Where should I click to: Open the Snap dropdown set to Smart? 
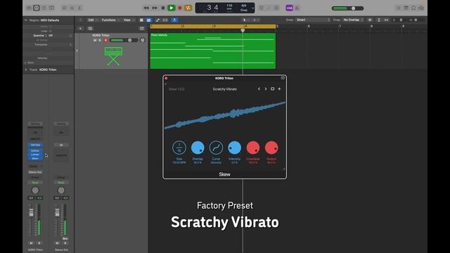(x=313, y=20)
